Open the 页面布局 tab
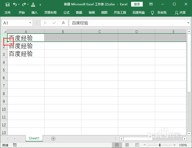 click(x=51, y=12)
